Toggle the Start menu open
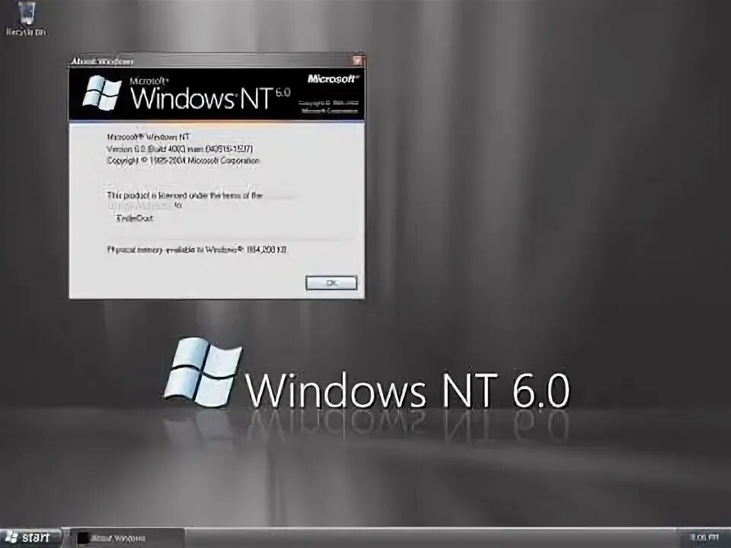This screenshot has width=731, height=548. [x=32, y=537]
